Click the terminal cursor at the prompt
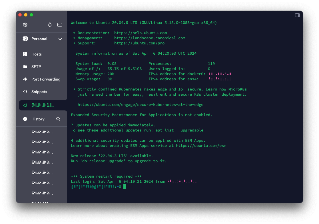The height and width of the screenshot is (224, 319). (x=125, y=186)
